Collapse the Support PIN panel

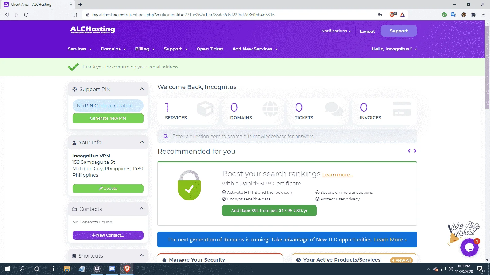tap(142, 89)
